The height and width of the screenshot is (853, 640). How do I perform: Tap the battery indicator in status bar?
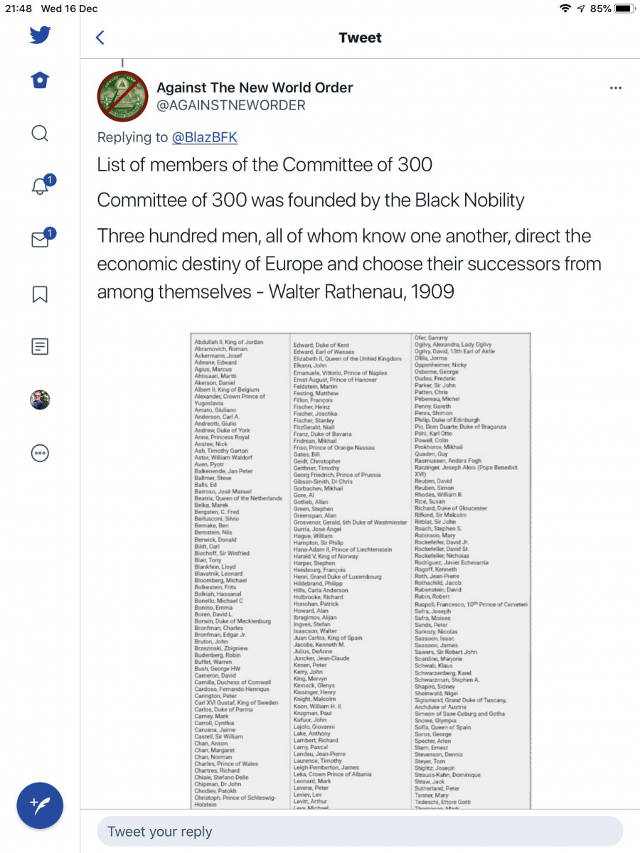click(x=624, y=9)
